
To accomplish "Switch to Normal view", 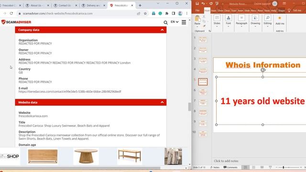I will click(x=245, y=167).
